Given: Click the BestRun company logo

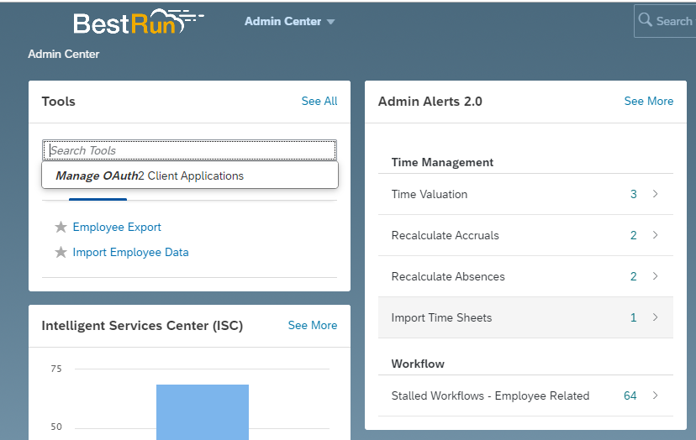Looking at the screenshot, I should coord(137,22).
